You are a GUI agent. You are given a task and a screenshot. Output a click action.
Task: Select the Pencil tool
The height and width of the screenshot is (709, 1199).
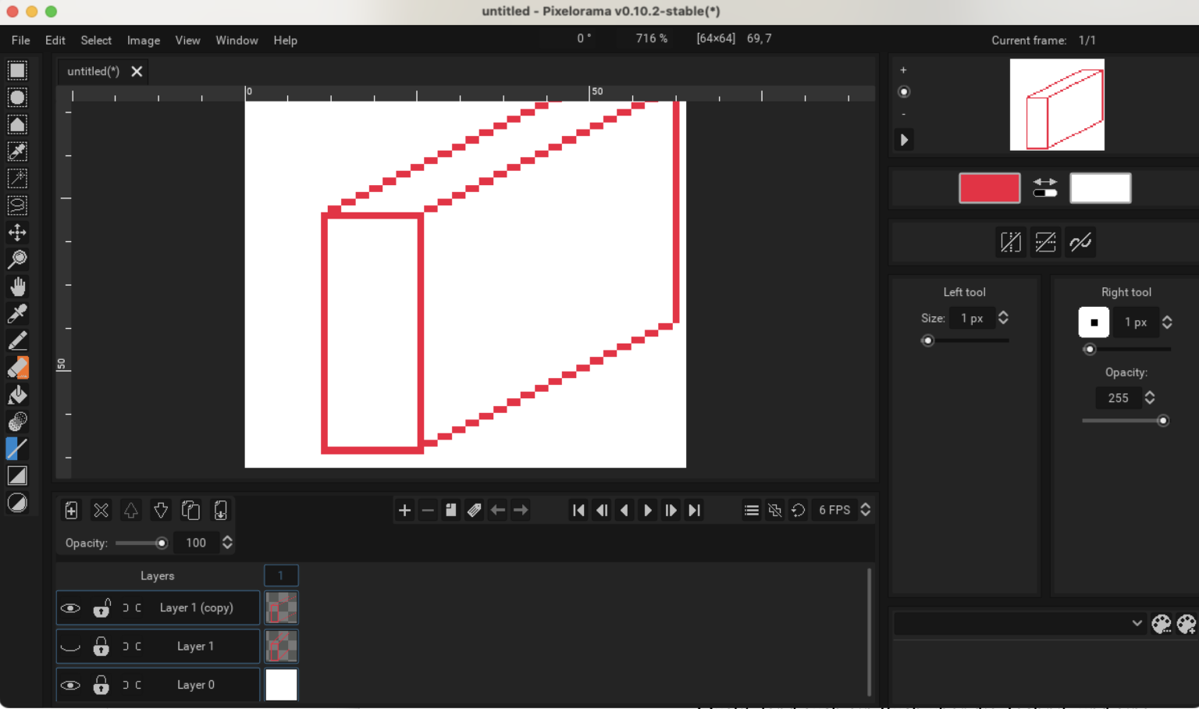17,340
